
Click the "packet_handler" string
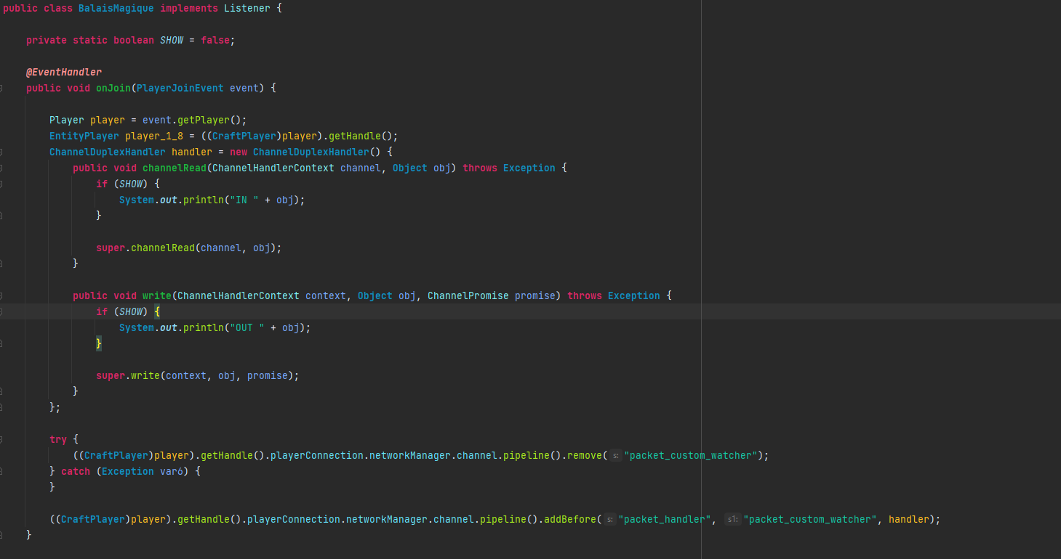pos(665,519)
